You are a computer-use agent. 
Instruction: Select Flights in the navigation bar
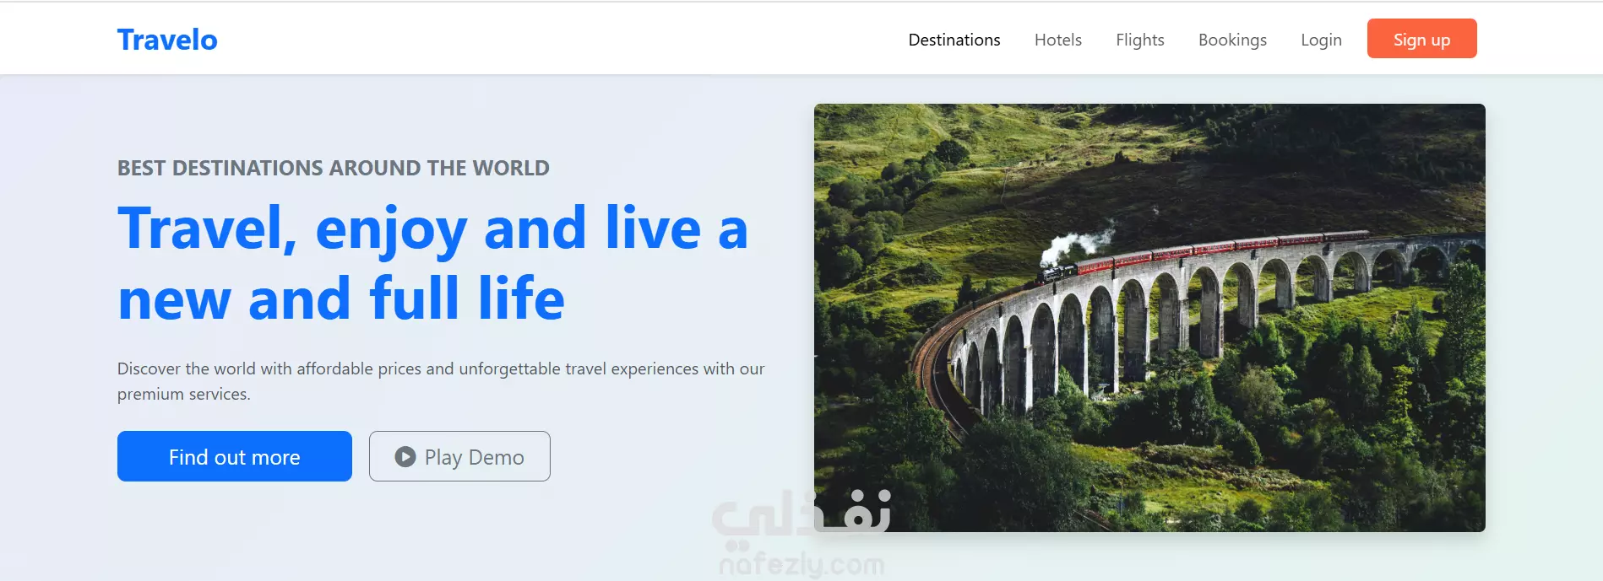click(1140, 40)
